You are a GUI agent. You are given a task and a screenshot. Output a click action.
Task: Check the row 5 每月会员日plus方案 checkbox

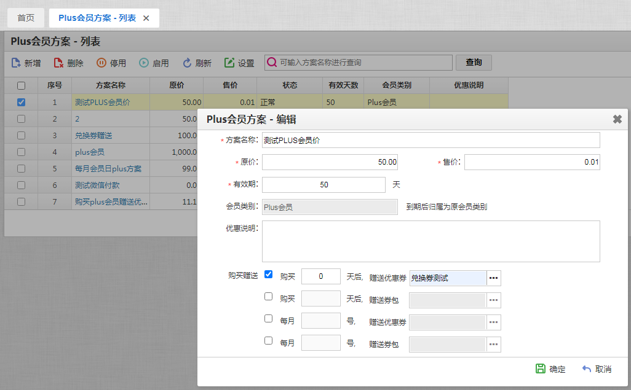[22, 168]
